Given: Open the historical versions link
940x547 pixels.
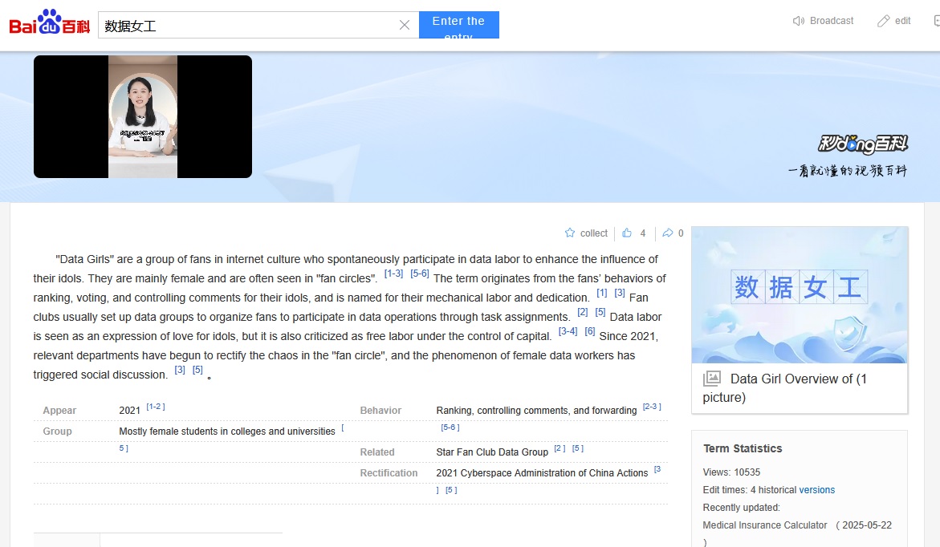Looking at the screenshot, I should [x=816, y=490].
